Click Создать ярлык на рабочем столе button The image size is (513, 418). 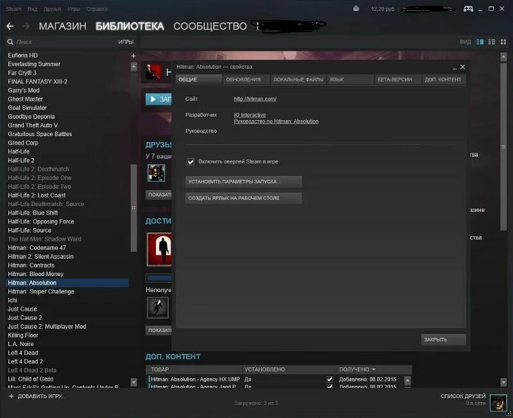click(x=244, y=198)
